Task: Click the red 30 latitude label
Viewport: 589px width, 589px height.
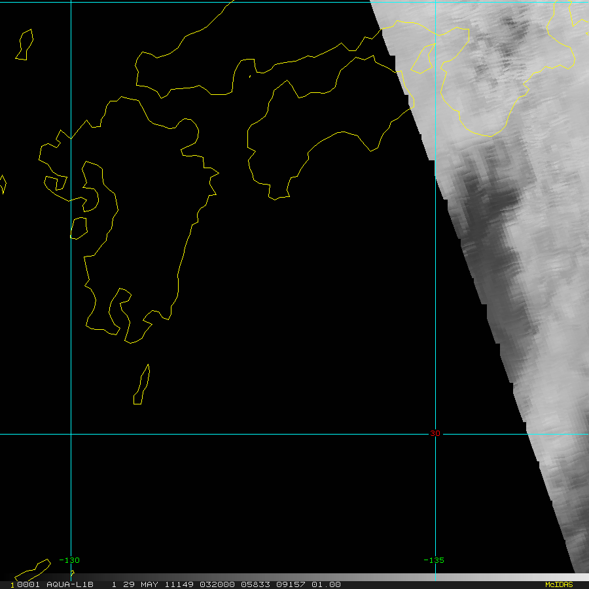Action: pos(435,433)
